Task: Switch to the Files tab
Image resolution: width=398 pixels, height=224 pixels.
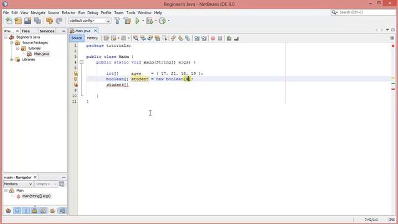Action: [x=25, y=31]
